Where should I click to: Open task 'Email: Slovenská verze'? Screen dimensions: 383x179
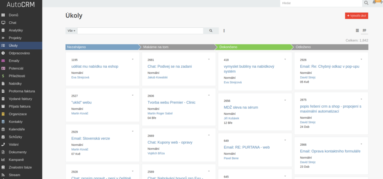click(91, 139)
